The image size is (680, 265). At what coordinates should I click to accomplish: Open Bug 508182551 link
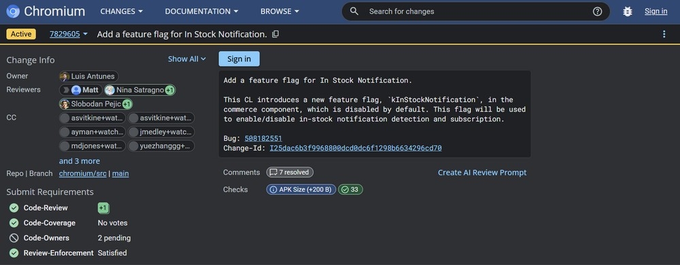pyautogui.click(x=263, y=139)
